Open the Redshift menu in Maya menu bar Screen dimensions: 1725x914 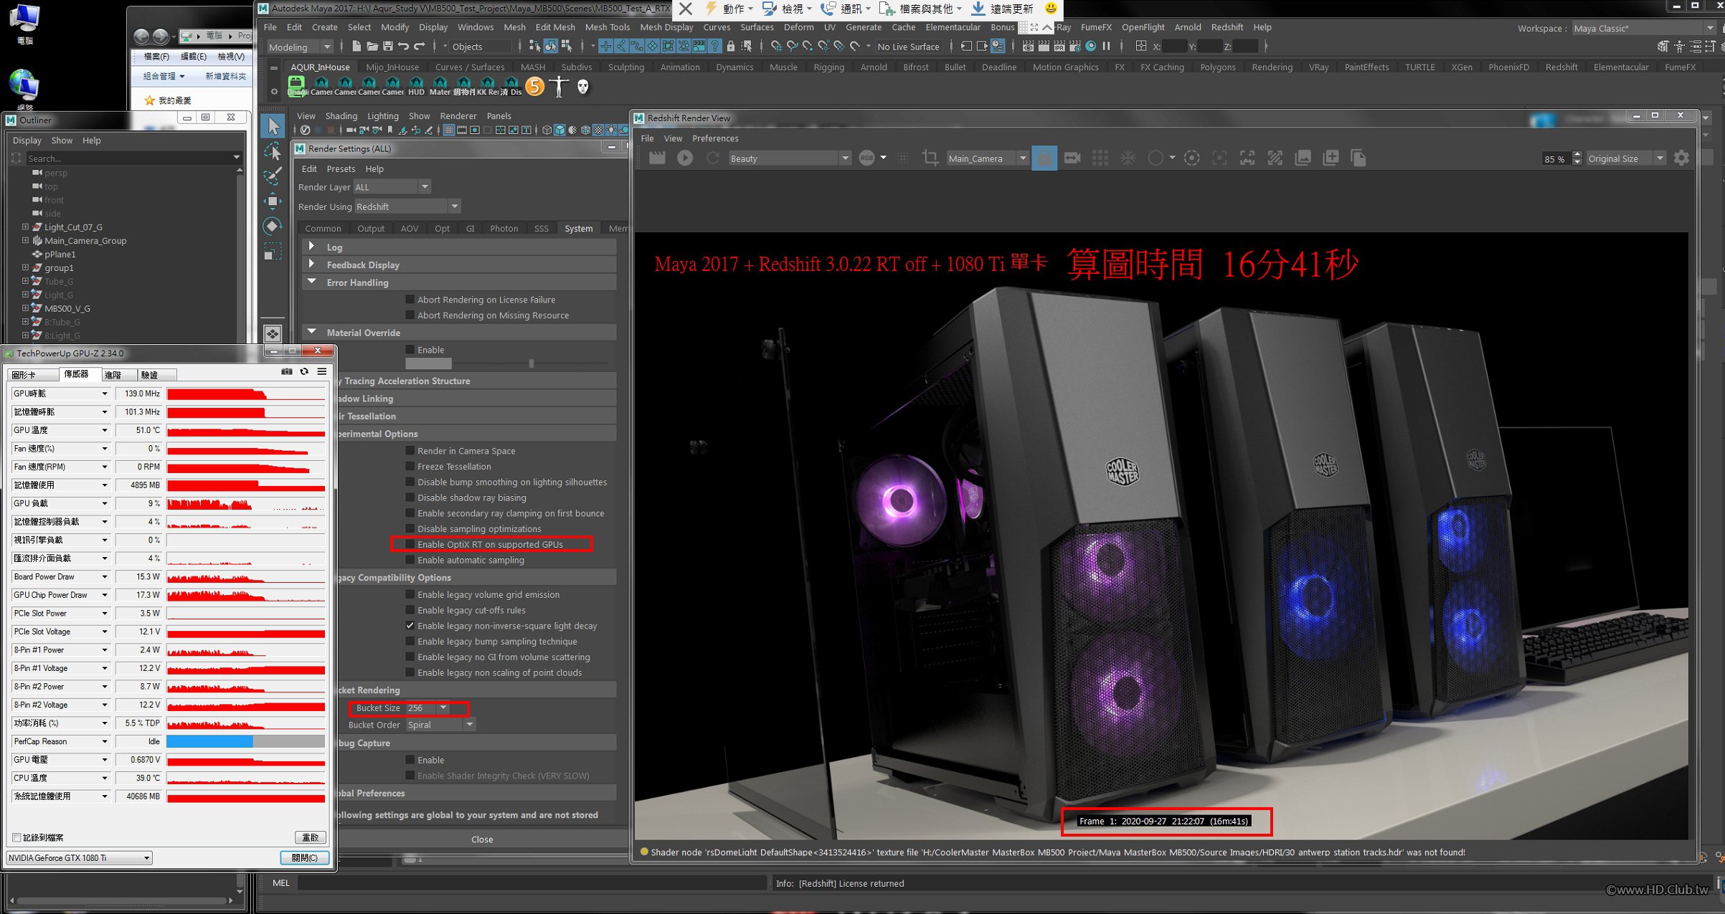pyautogui.click(x=1227, y=27)
